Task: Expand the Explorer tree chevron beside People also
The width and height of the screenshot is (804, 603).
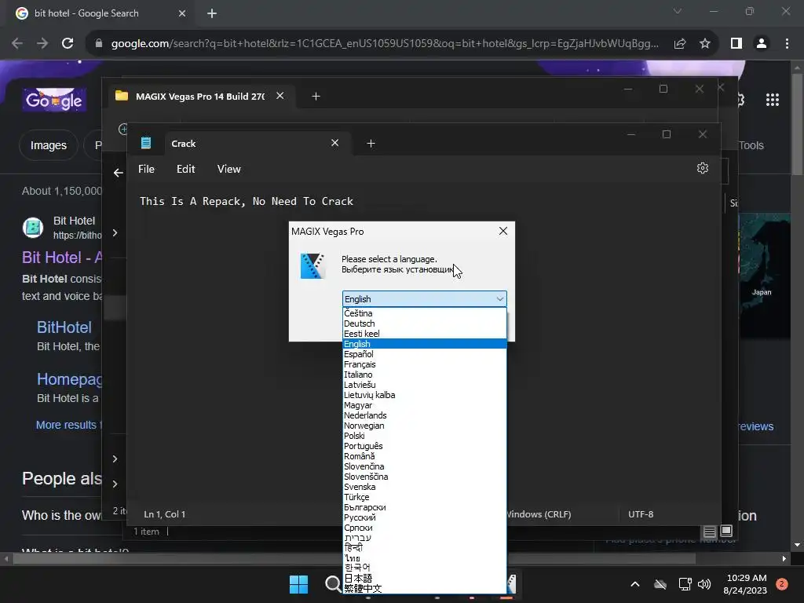Action: [115, 484]
